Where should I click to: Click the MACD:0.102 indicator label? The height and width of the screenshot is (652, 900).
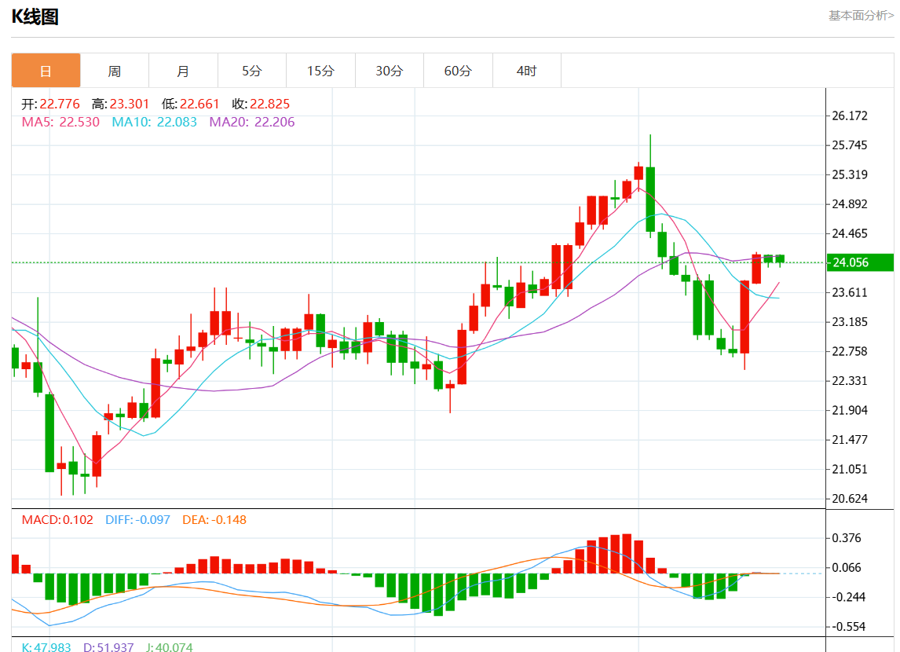[57, 520]
